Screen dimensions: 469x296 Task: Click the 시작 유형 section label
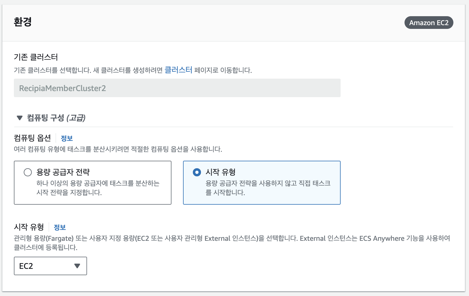(29, 227)
